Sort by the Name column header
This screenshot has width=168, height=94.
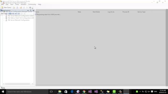37,12
